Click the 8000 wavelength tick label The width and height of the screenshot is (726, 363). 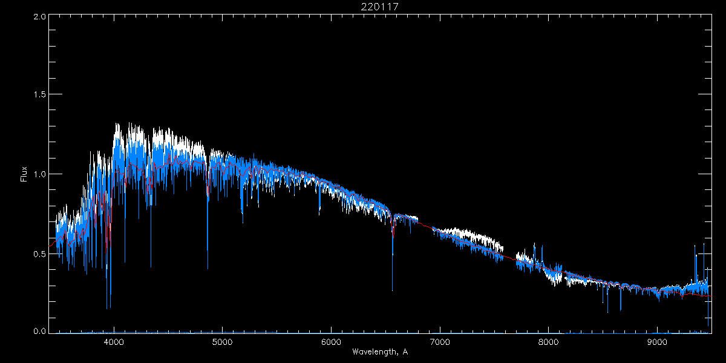click(548, 341)
